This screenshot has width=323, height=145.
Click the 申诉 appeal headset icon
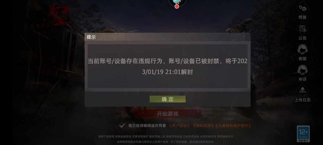tap(302, 70)
